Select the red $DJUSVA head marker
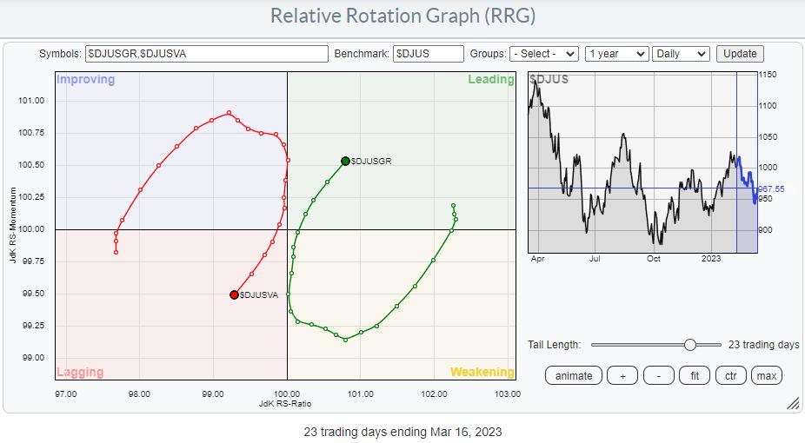The width and height of the screenshot is (805, 443). click(x=234, y=294)
